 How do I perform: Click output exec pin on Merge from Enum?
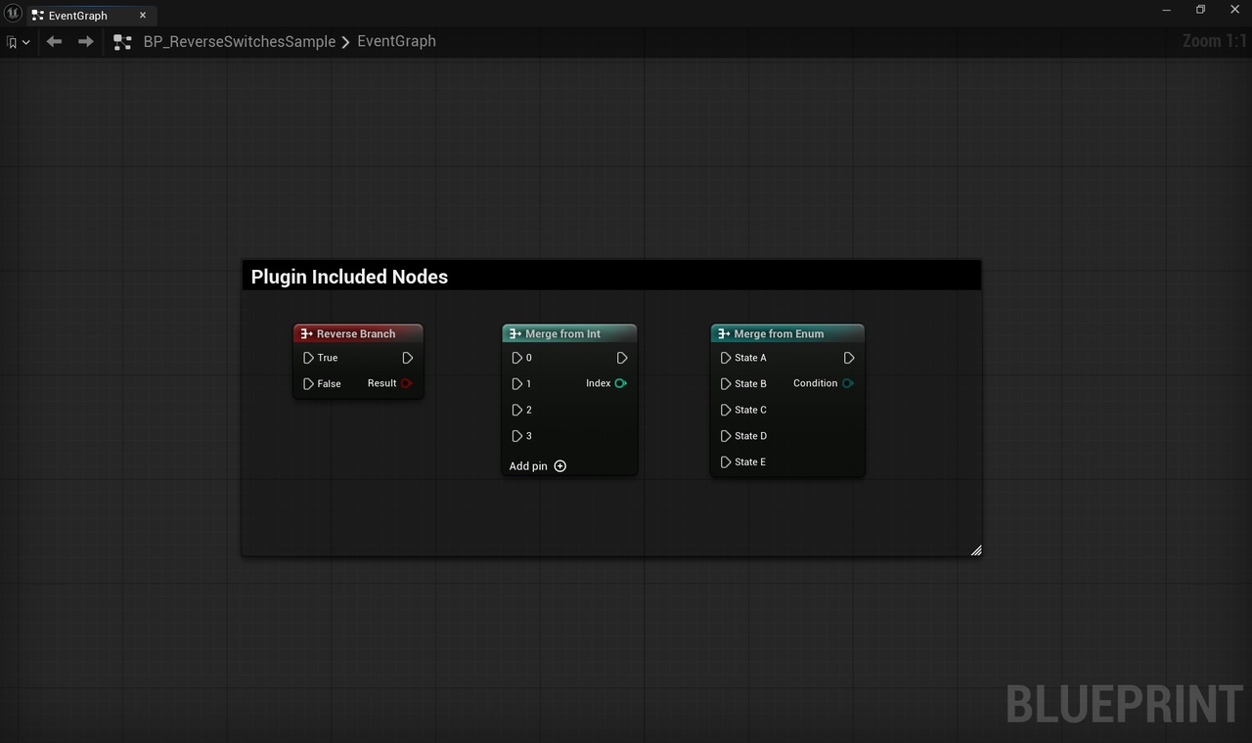849,358
